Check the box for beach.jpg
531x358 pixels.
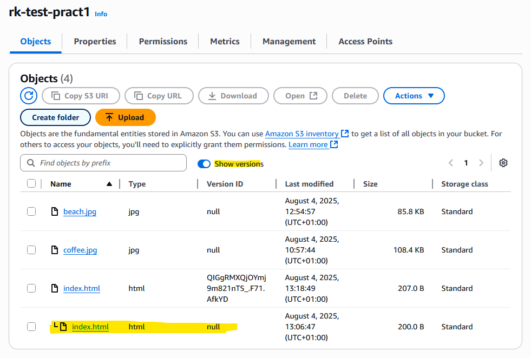(31, 211)
